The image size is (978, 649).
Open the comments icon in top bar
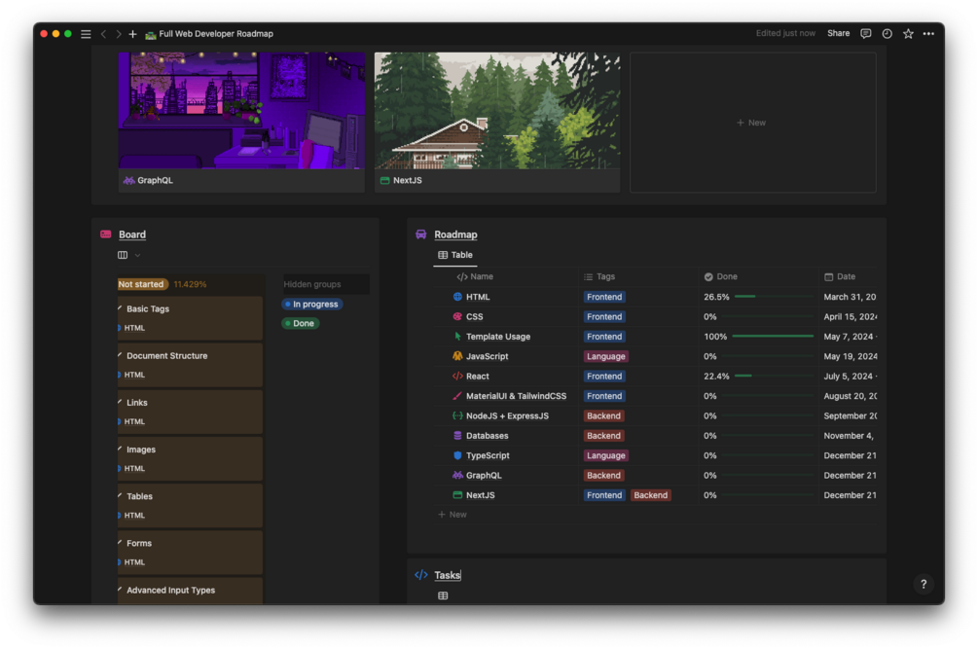click(866, 34)
